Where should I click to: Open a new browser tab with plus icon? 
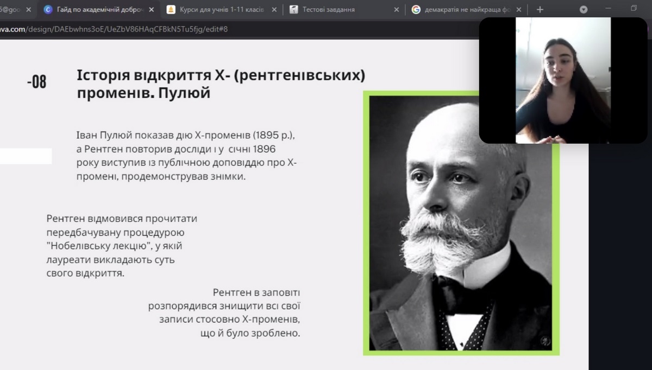pyautogui.click(x=540, y=10)
